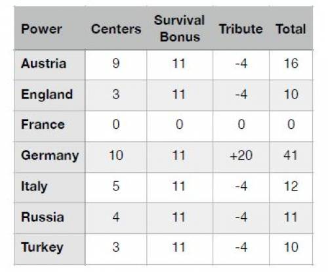Image resolution: width=328 pixels, height=272 pixels.
Task: Select Austria's total of 16
Action: (x=291, y=63)
